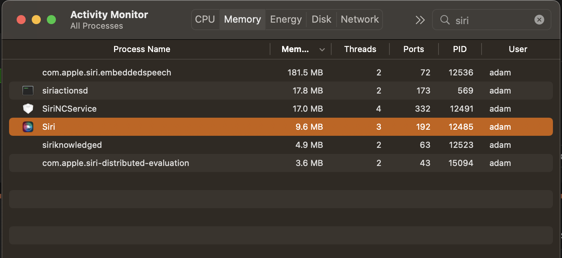Click the 181.5 MB memory value

click(x=305, y=72)
